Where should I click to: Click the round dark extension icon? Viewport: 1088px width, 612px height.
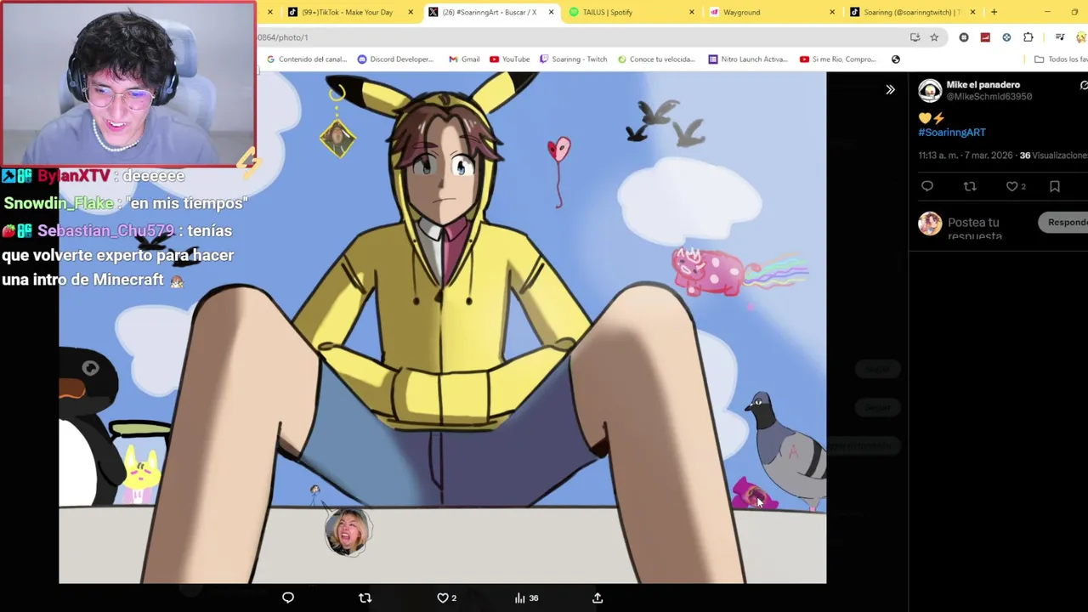pos(964,37)
